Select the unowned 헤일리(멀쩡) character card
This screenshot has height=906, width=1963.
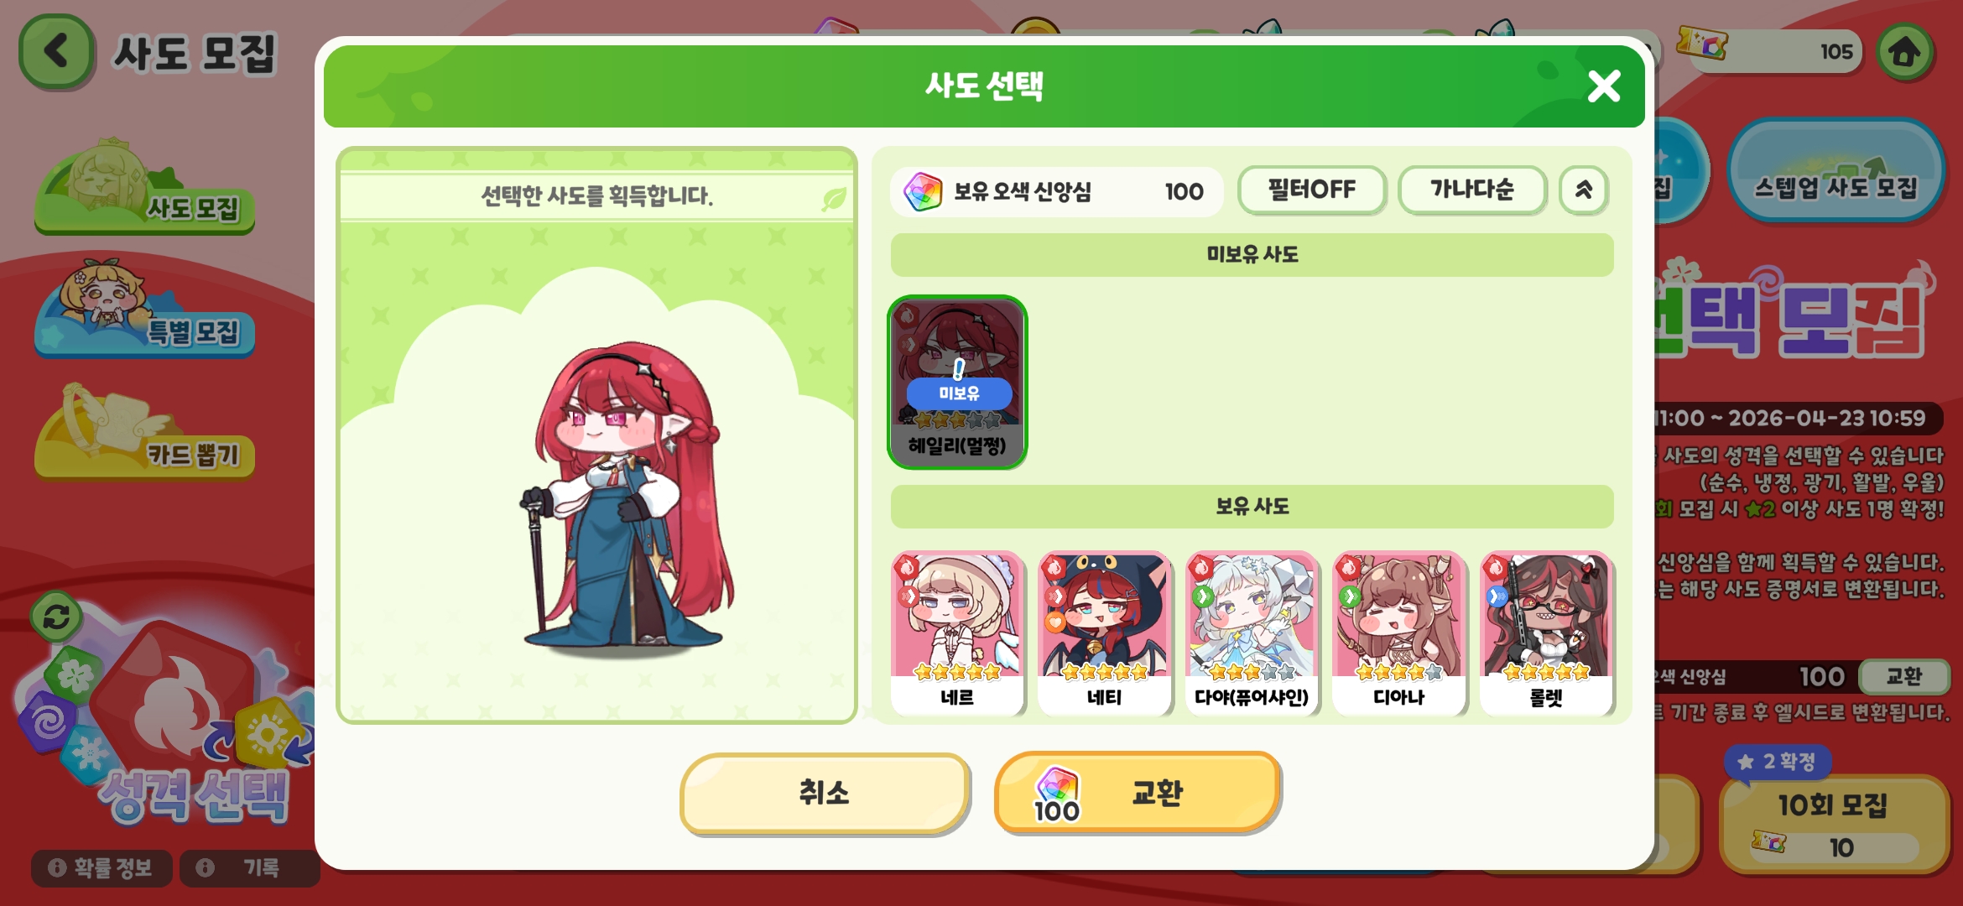[957, 382]
